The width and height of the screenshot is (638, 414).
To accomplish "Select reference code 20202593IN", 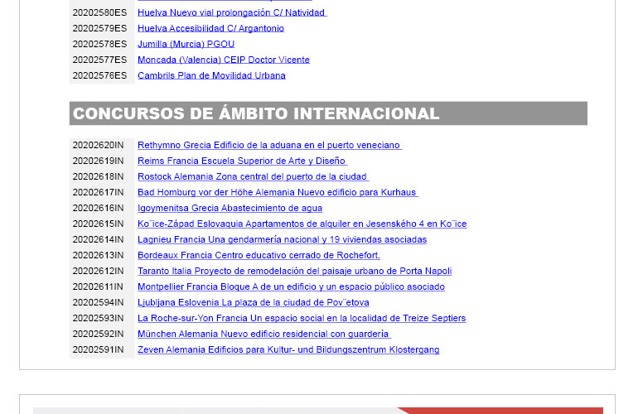I will tap(98, 319).
